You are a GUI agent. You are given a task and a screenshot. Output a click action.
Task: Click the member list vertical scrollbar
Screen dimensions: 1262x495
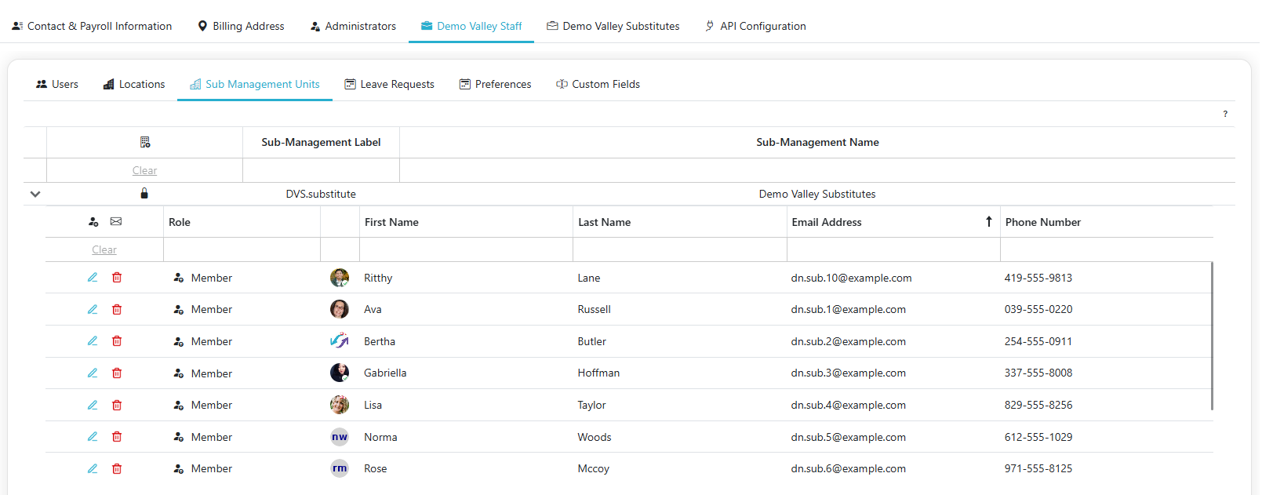(1212, 336)
